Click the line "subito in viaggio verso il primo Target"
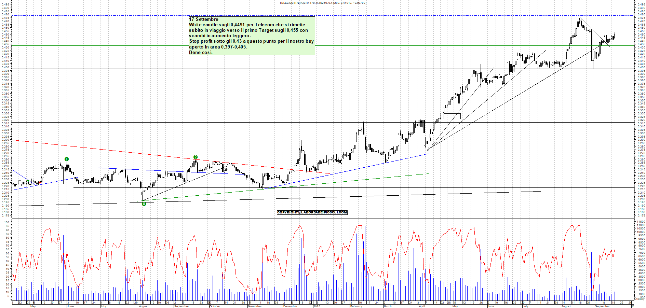This screenshot has height=308, width=646. tap(248, 30)
